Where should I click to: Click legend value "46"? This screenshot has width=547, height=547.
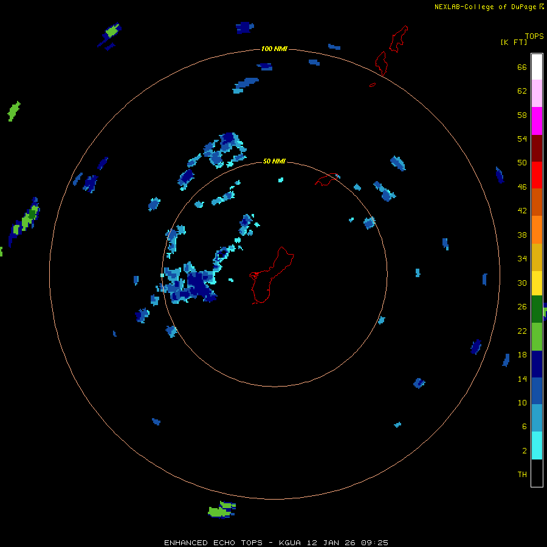[x=522, y=187]
